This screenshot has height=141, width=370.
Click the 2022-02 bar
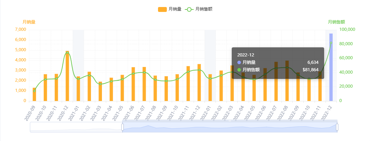tap(221, 86)
